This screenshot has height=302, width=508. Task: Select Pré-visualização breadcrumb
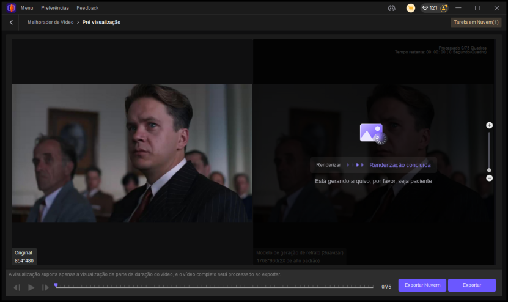(x=101, y=23)
